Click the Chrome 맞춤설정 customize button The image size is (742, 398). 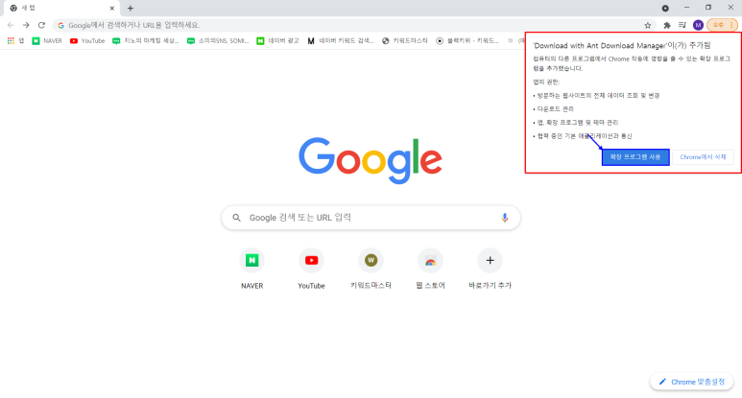tap(692, 382)
